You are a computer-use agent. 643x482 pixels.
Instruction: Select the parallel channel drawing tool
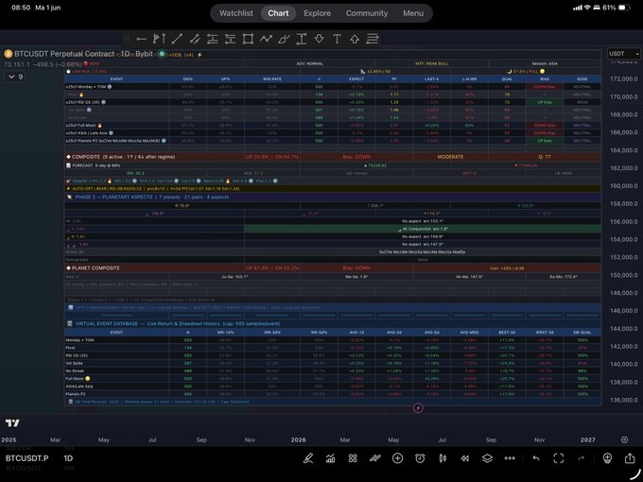pos(195,39)
